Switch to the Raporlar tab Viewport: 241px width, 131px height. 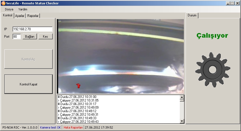33,16
